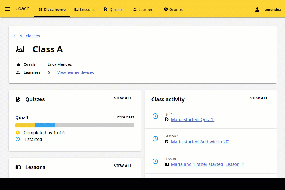Click the exercise icon before 'Add within 20' link
Image resolution: width=285 pixels, height=190 pixels.
point(167,142)
